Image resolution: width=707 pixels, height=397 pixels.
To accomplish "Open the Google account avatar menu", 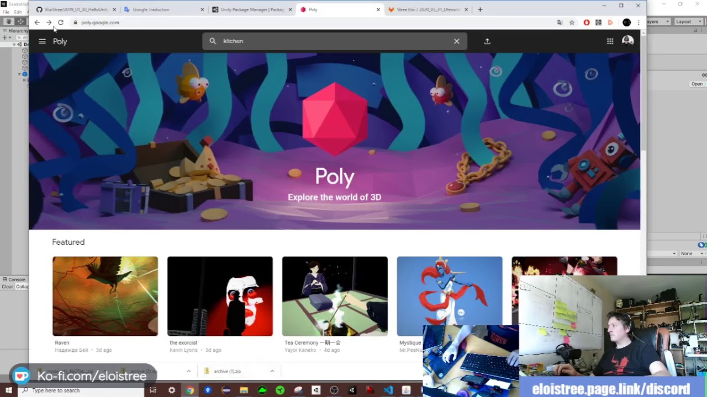I will [628, 41].
